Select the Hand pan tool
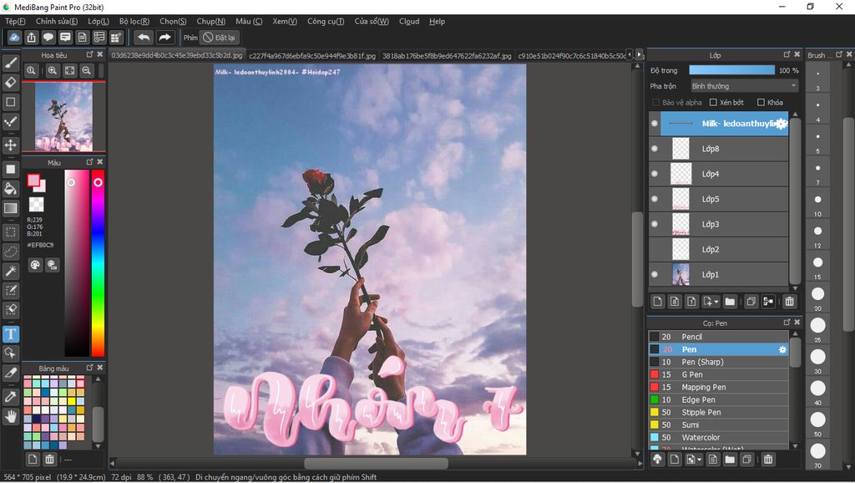The width and height of the screenshot is (855, 483). point(10,416)
